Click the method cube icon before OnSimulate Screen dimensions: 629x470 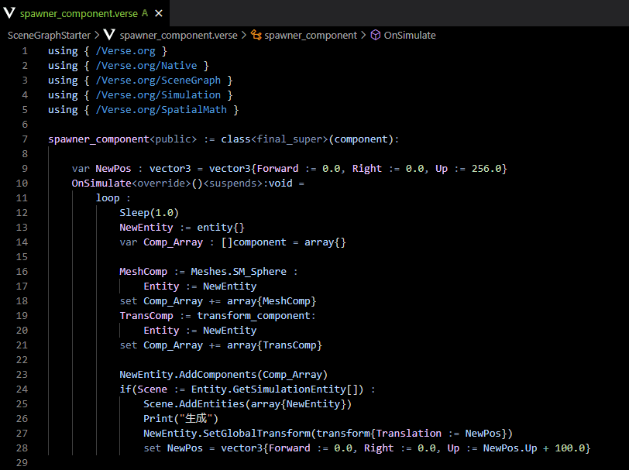pos(376,35)
